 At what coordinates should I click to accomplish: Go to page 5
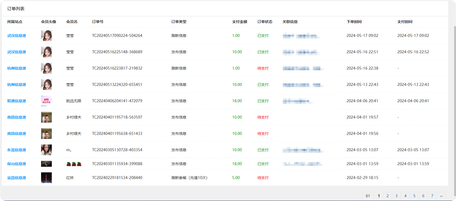point(414,196)
